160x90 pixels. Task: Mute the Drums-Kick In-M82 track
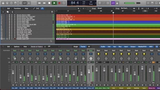(9, 15)
